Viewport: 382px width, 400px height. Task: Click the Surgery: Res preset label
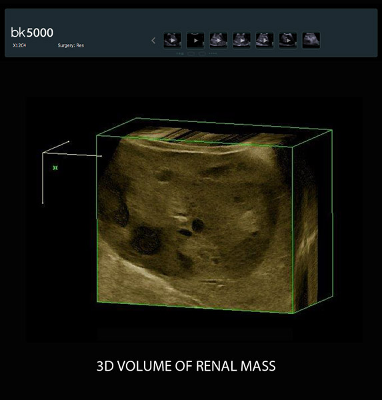71,45
